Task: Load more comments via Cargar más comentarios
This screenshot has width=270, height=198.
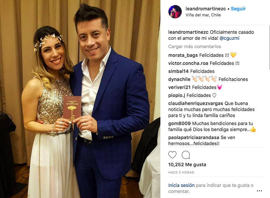Action: pos(194,46)
